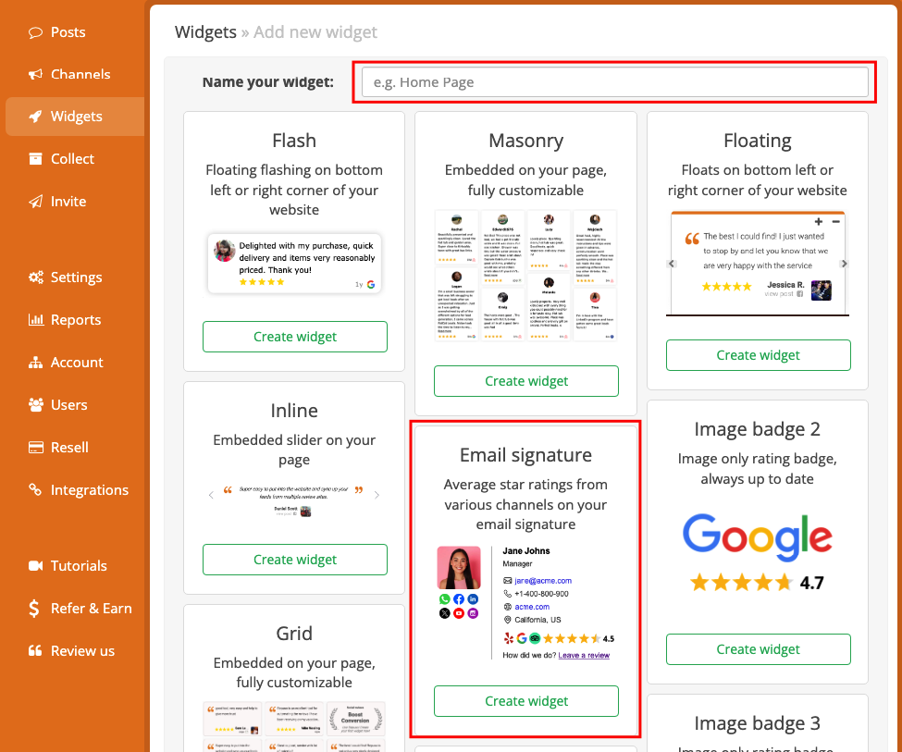Click the acme.com website link

click(532, 607)
